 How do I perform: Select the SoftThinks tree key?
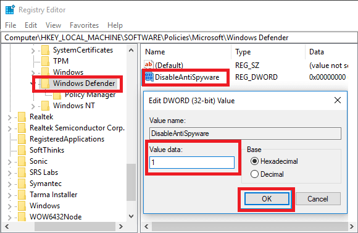click(x=47, y=150)
